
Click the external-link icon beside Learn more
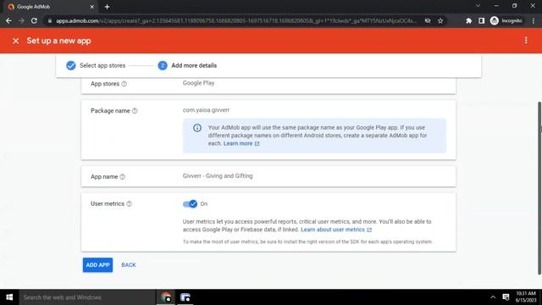click(x=257, y=143)
